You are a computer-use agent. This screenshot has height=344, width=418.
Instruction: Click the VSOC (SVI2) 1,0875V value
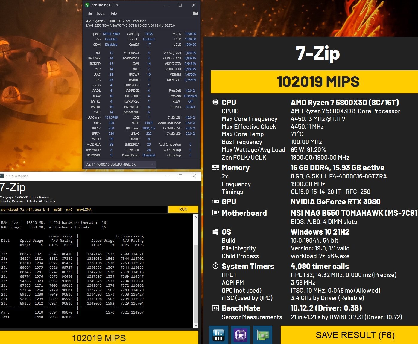coord(190,53)
